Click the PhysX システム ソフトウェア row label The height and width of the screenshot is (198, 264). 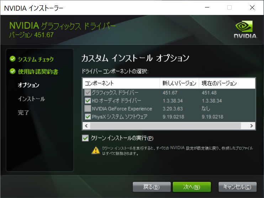(x=120, y=117)
